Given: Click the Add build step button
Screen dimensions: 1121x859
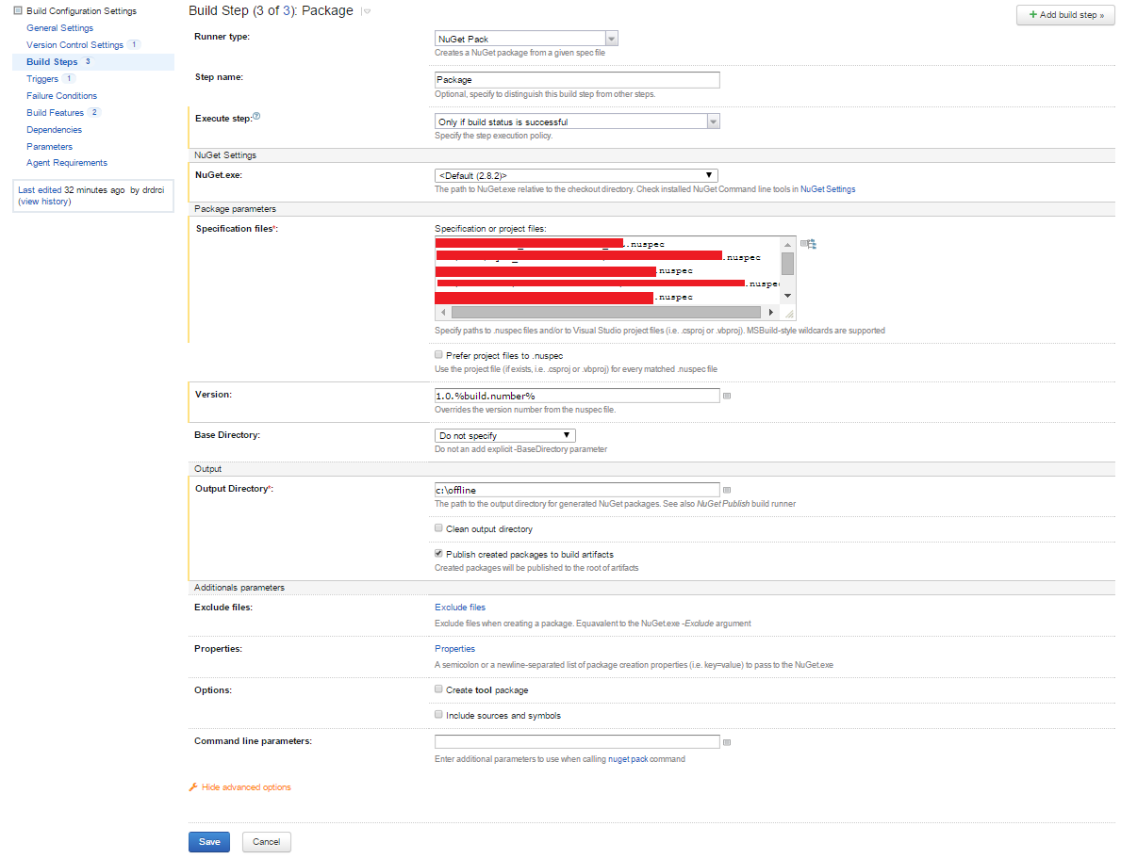Looking at the screenshot, I should click(x=1065, y=16).
